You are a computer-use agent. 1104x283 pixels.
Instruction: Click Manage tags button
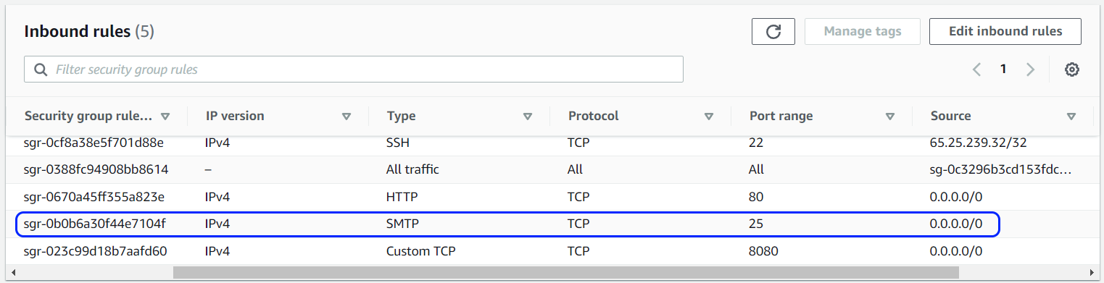pos(863,31)
